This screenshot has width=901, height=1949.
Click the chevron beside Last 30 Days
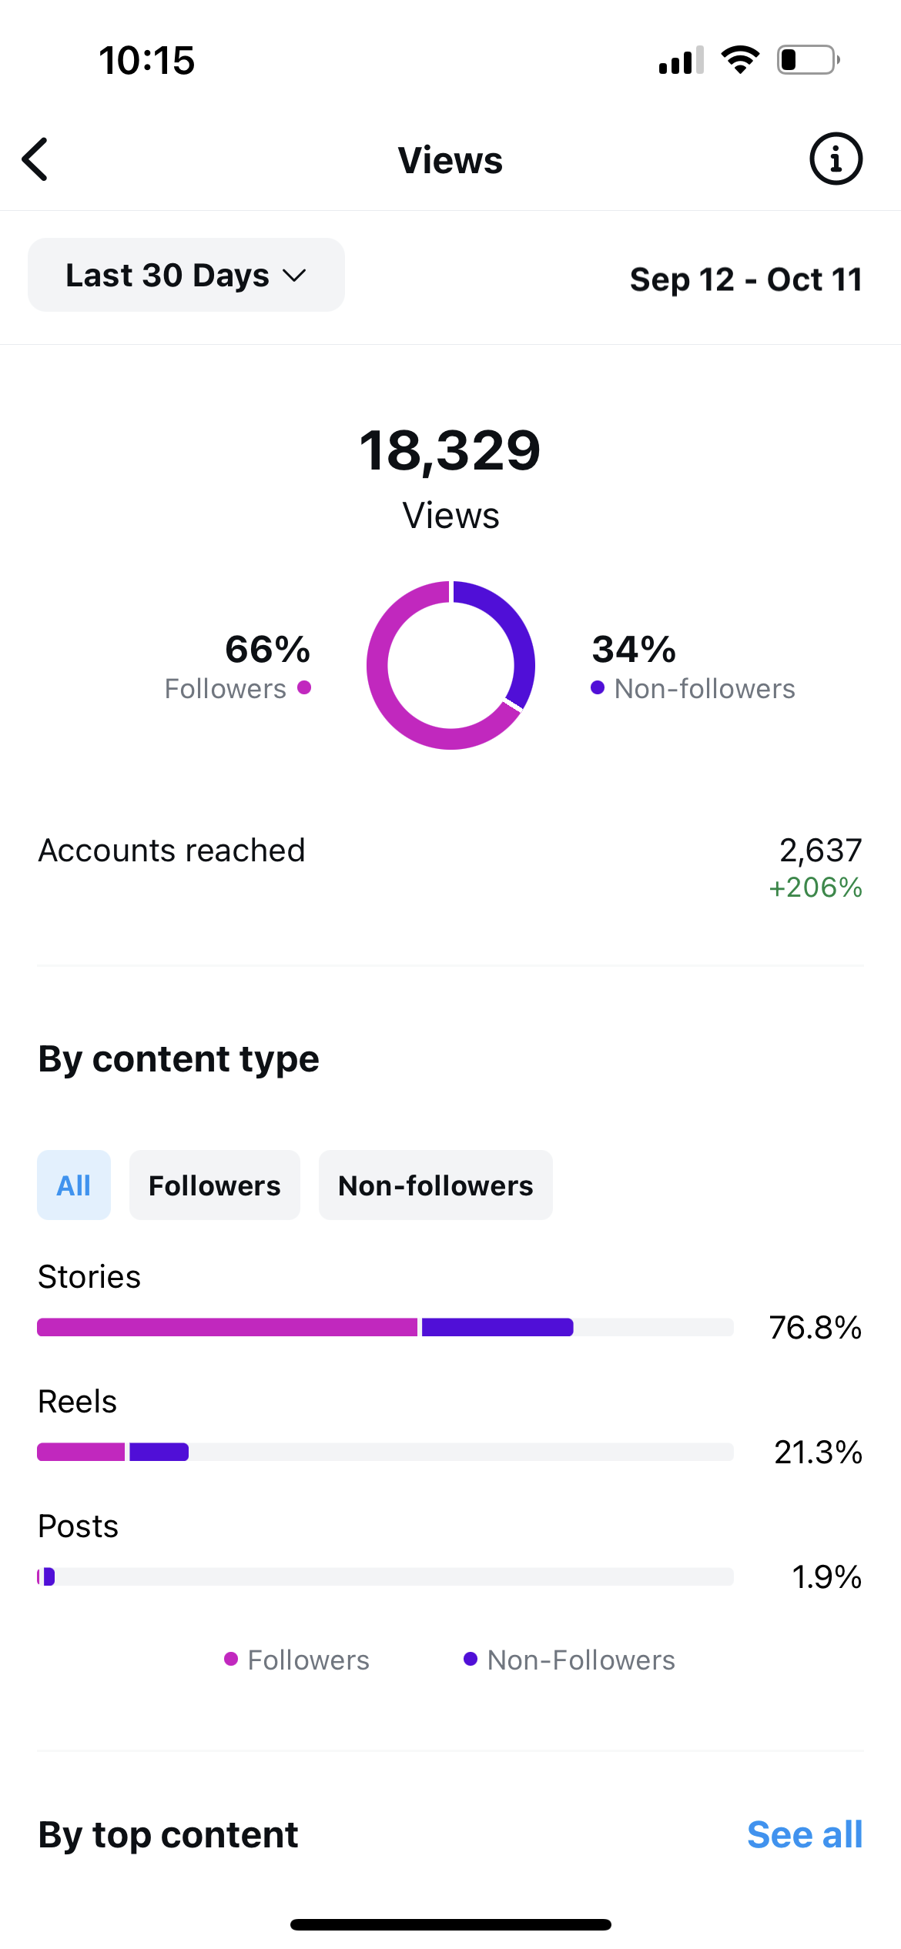294,276
